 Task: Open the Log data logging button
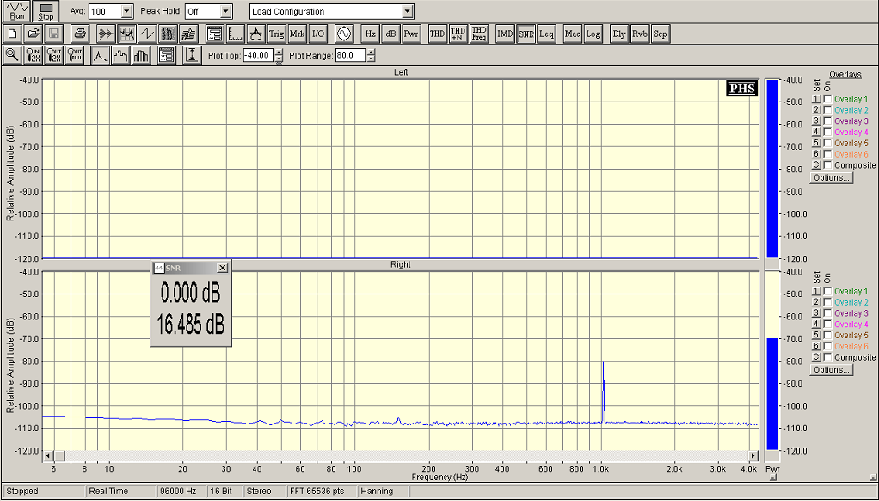tap(593, 34)
